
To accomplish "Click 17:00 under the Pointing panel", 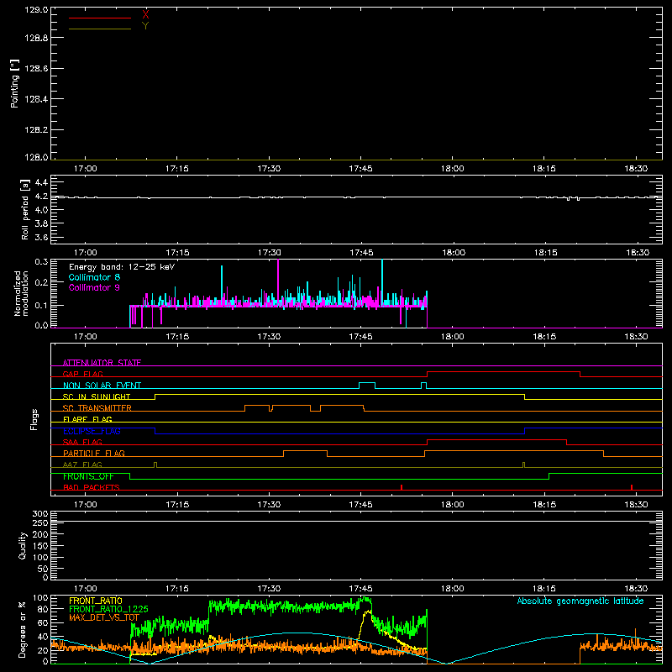I will [86, 169].
